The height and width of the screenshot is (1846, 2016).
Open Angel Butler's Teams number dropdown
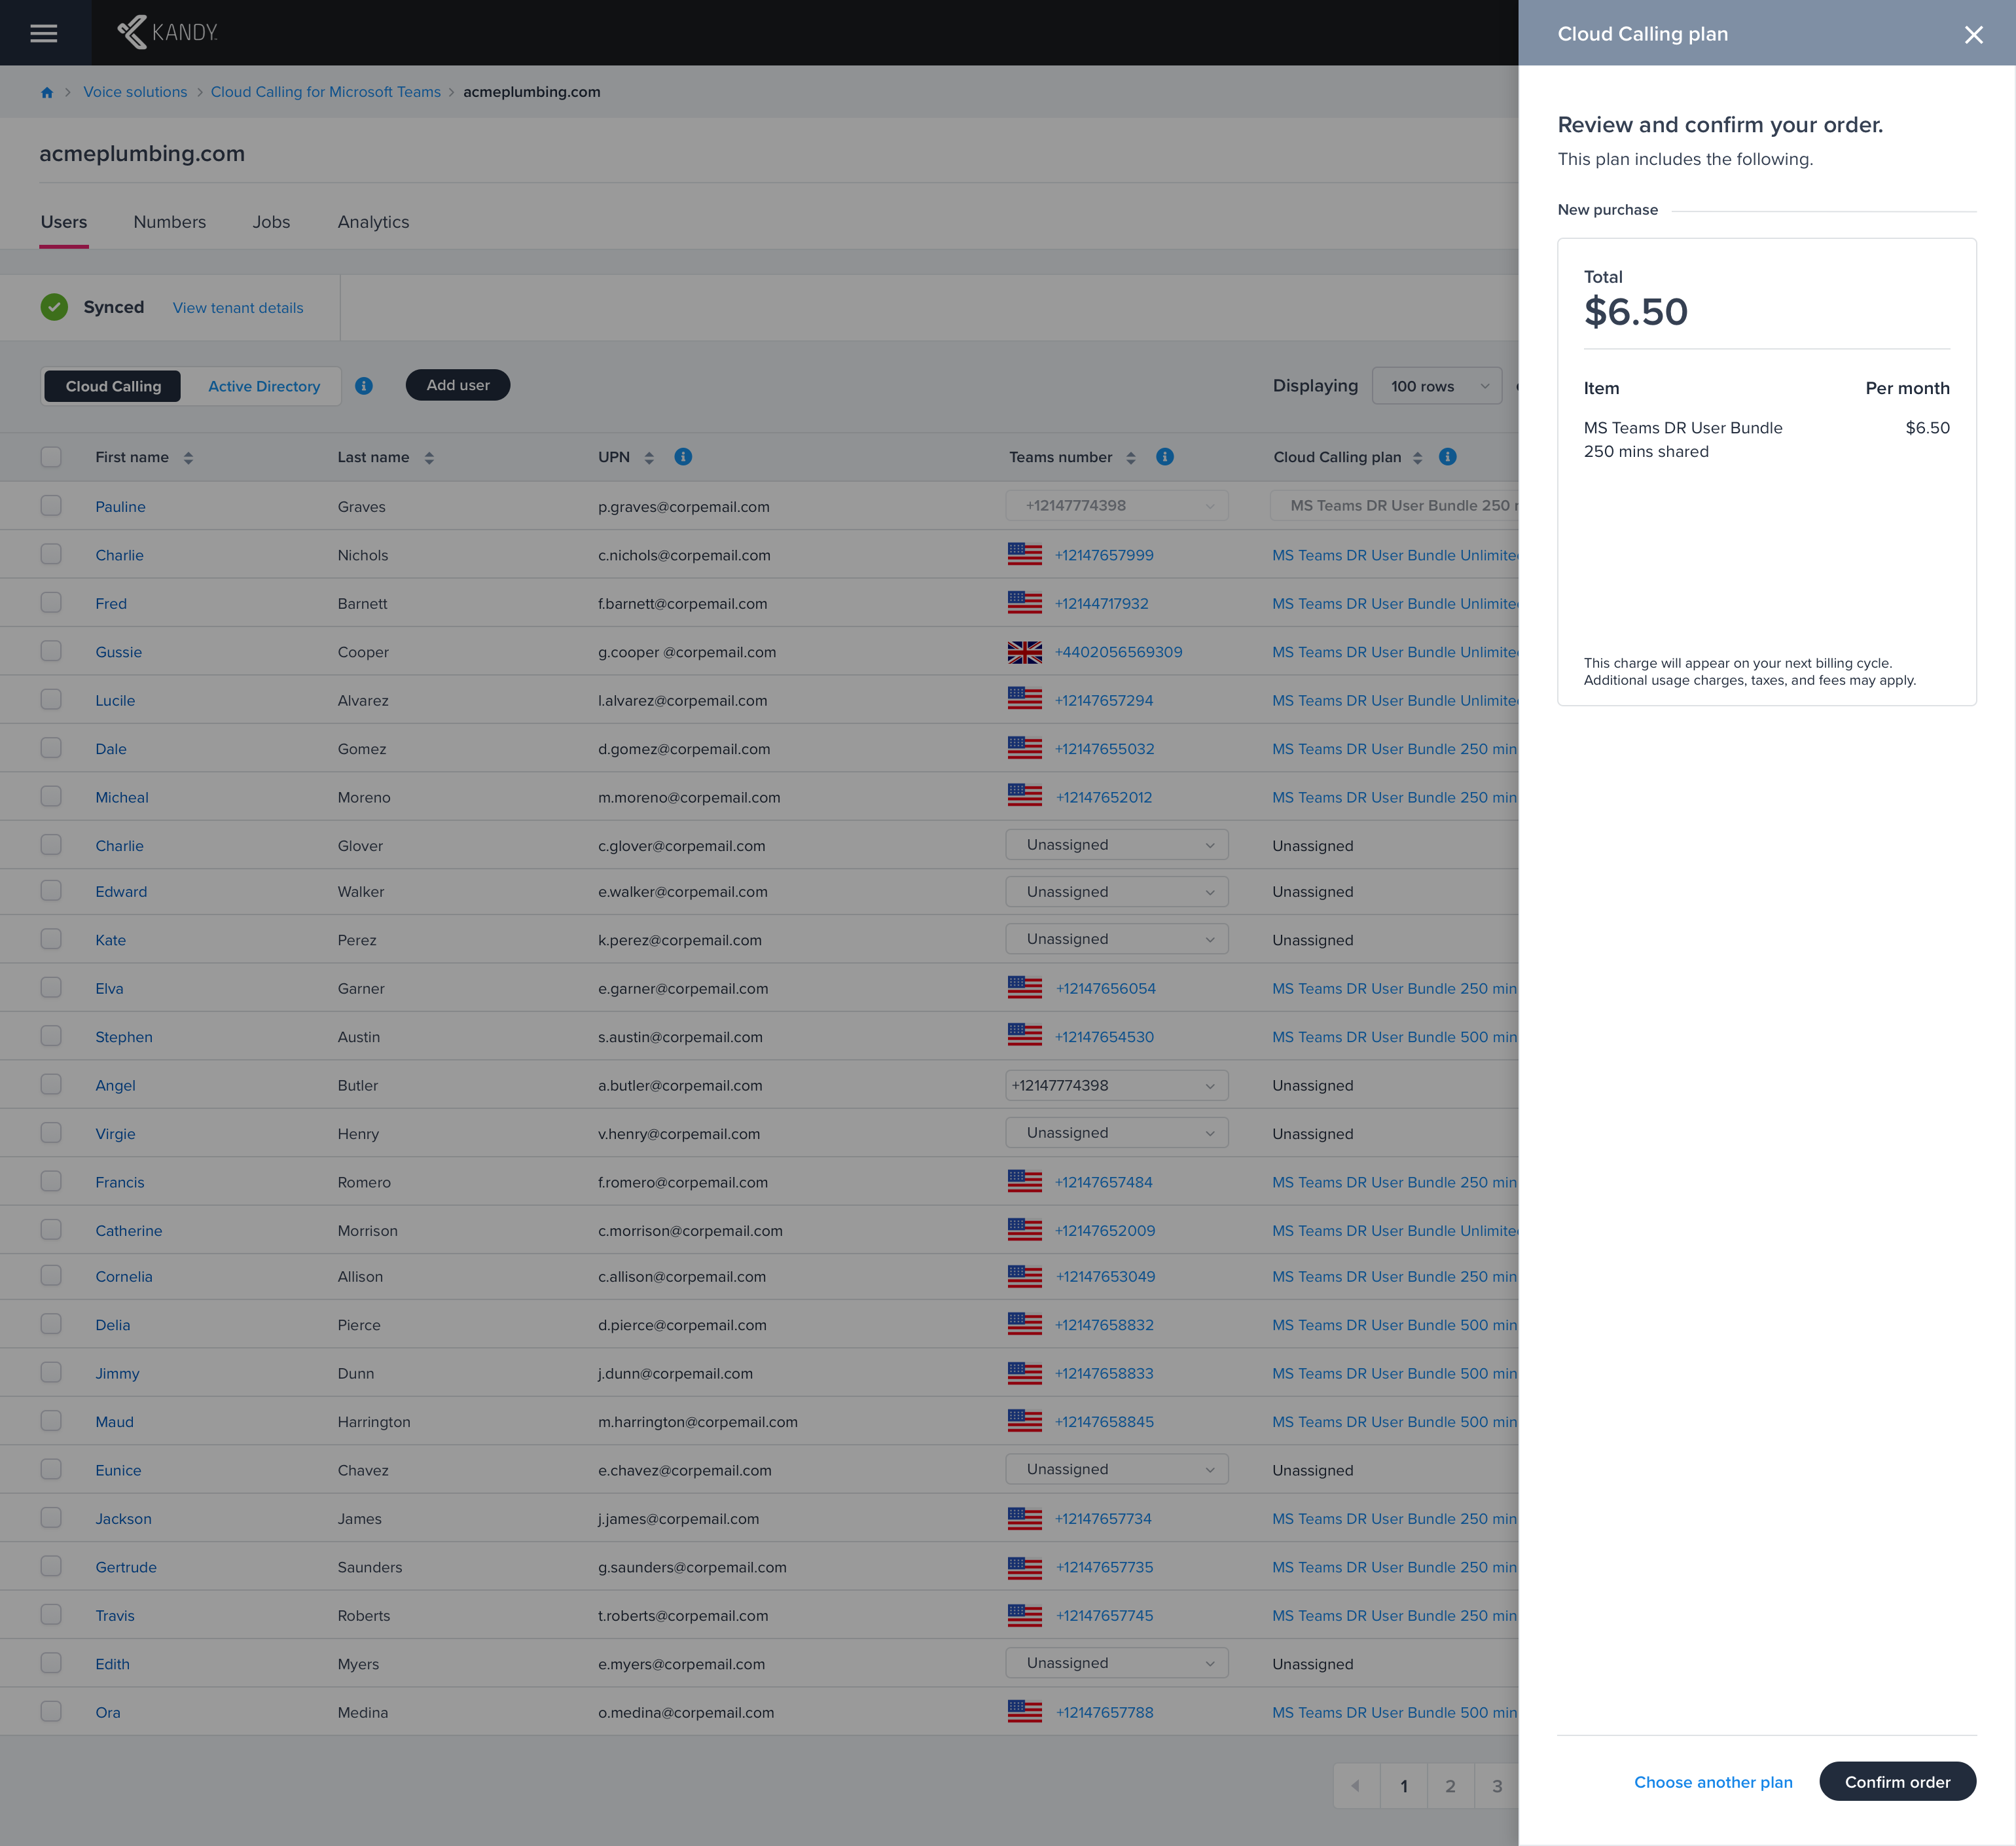[x=1116, y=1085]
